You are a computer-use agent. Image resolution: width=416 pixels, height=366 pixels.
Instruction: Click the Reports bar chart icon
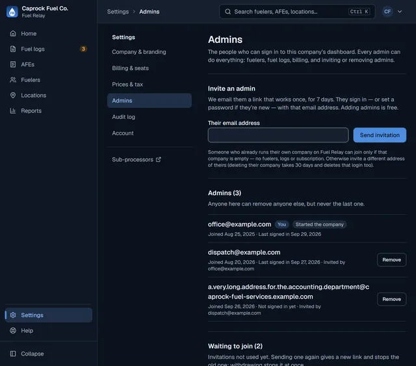pyautogui.click(x=13, y=111)
